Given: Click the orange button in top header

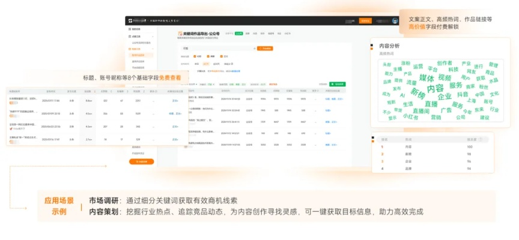Looking at the screenshot, I should 365,20.
